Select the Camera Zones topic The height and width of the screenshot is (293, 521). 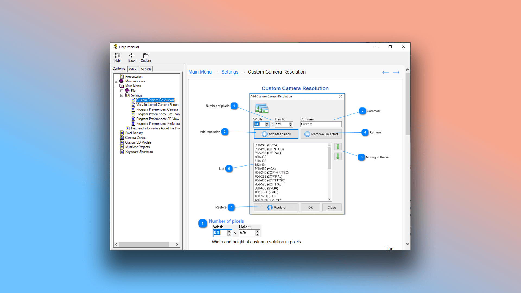135,138
